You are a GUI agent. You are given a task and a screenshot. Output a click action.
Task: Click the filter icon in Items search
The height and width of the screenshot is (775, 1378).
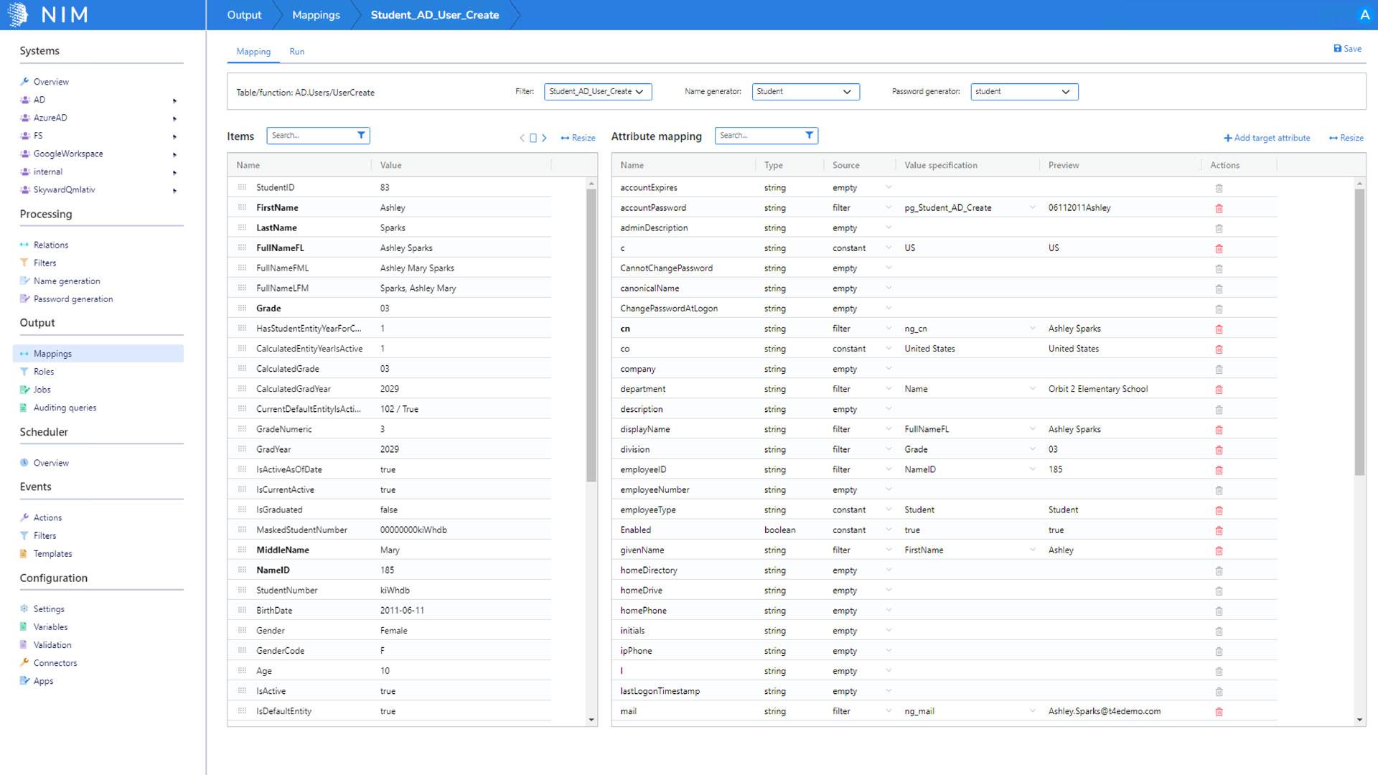coord(361,135)
